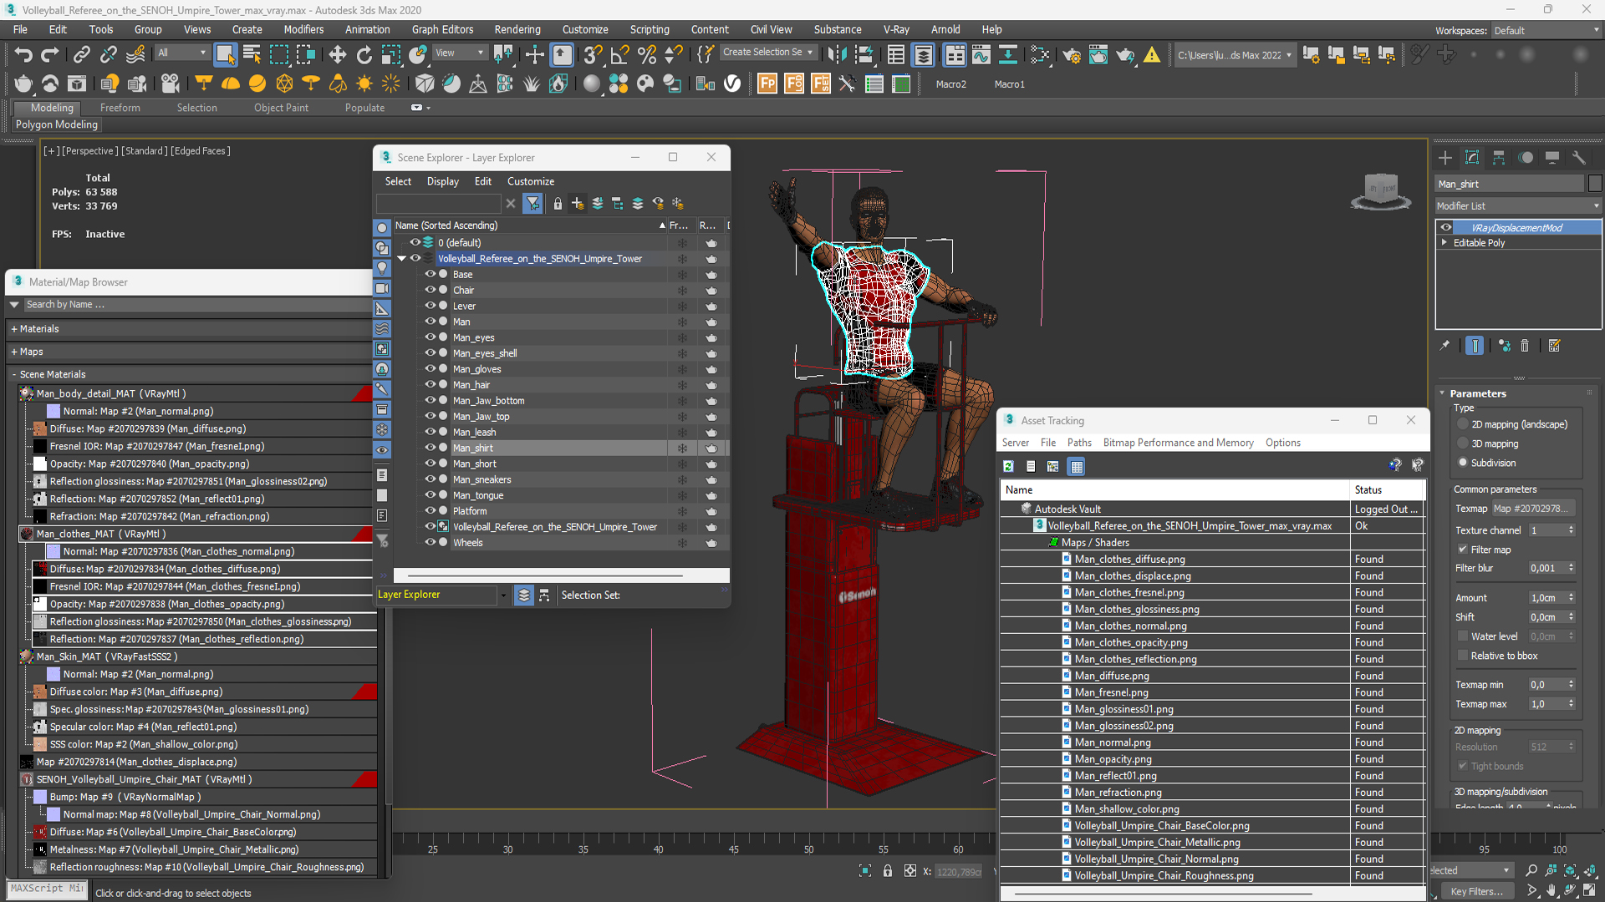The width and height of the screenshot is (1605, 902).
Task: Click the Key Filters button
Action: coord(1476,891)
